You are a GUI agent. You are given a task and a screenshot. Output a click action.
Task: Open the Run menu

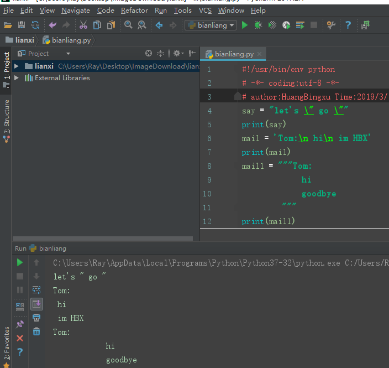coord(161,11)
